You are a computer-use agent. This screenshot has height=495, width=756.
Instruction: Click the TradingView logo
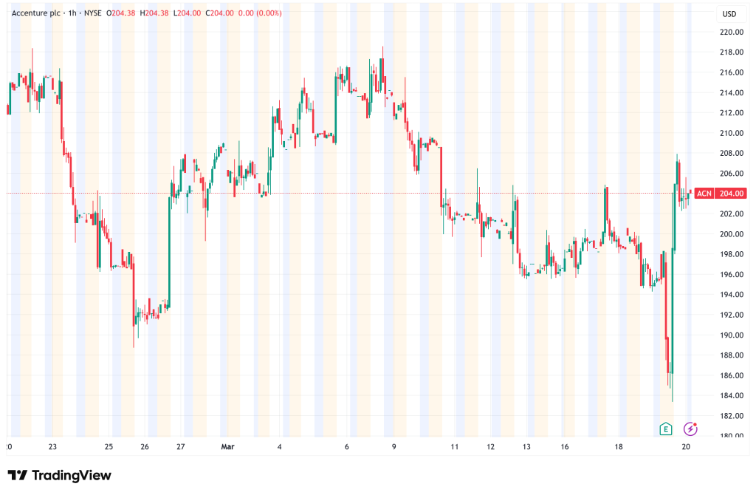tap(59, 475)
